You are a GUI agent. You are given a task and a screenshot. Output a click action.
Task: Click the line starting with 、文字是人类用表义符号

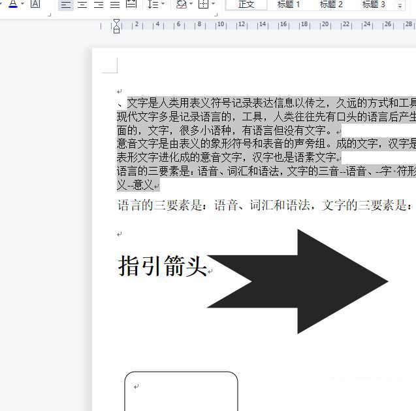point(266,103)
